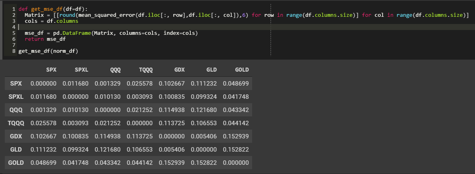475x174 pixels.
Task: Click the 'mse_df = pd.DataFrame' code line
Action: tap(111, 33)
